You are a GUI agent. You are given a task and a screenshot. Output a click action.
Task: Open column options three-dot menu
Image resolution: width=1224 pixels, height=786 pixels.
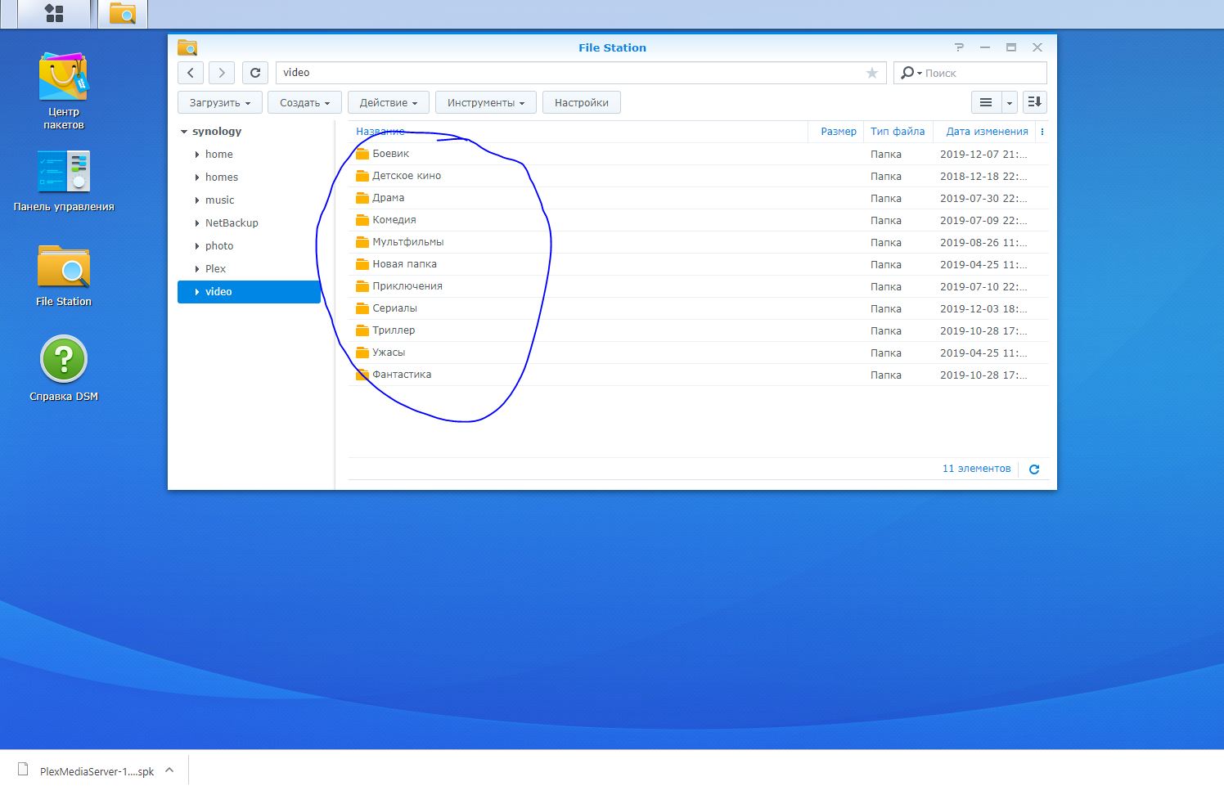1042,132
